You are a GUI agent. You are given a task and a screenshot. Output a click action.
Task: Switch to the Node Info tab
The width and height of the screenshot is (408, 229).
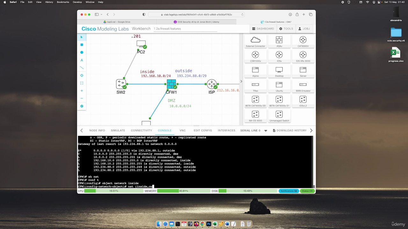(x=97, y=130)
